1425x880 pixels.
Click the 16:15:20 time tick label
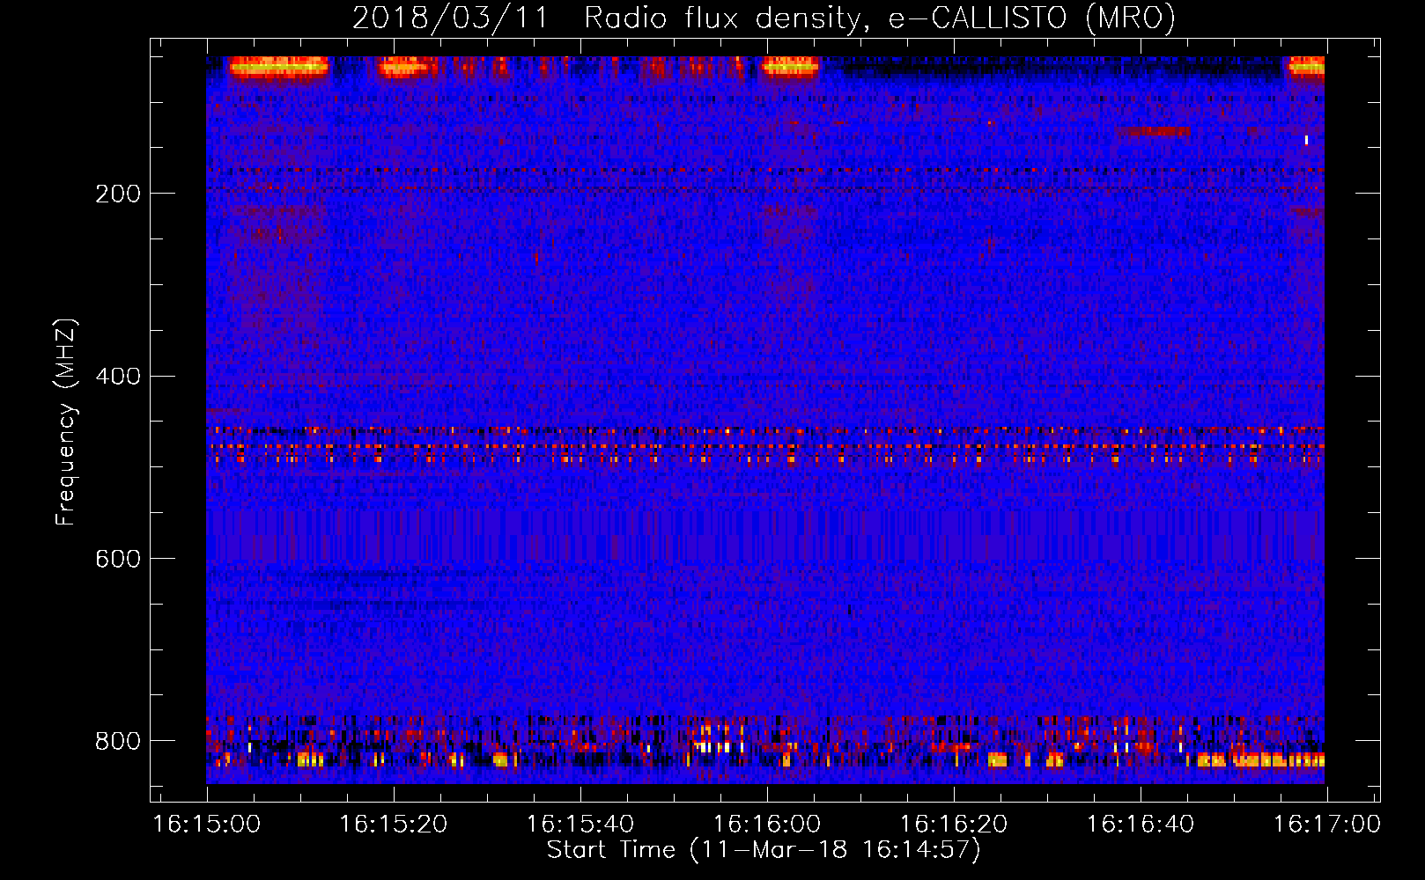(394, 825)
